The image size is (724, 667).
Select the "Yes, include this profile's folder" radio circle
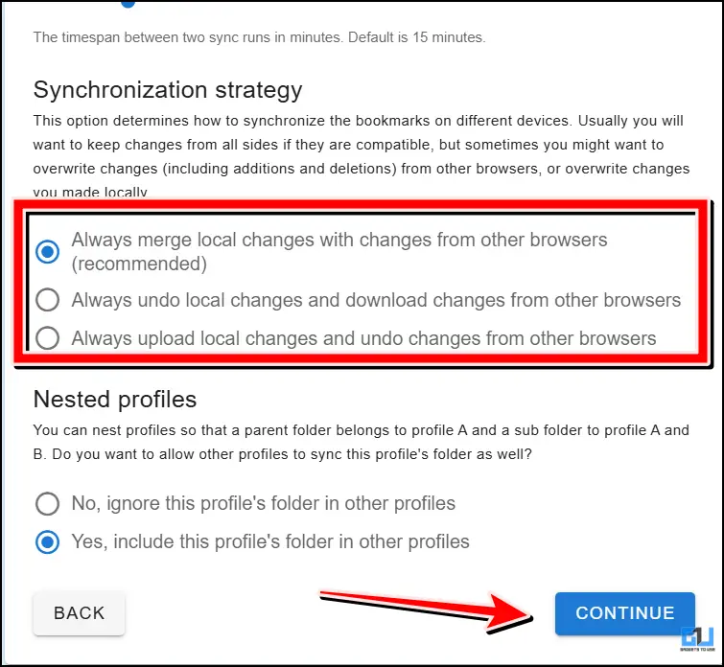pyautogui.click(x=47, y=542)
